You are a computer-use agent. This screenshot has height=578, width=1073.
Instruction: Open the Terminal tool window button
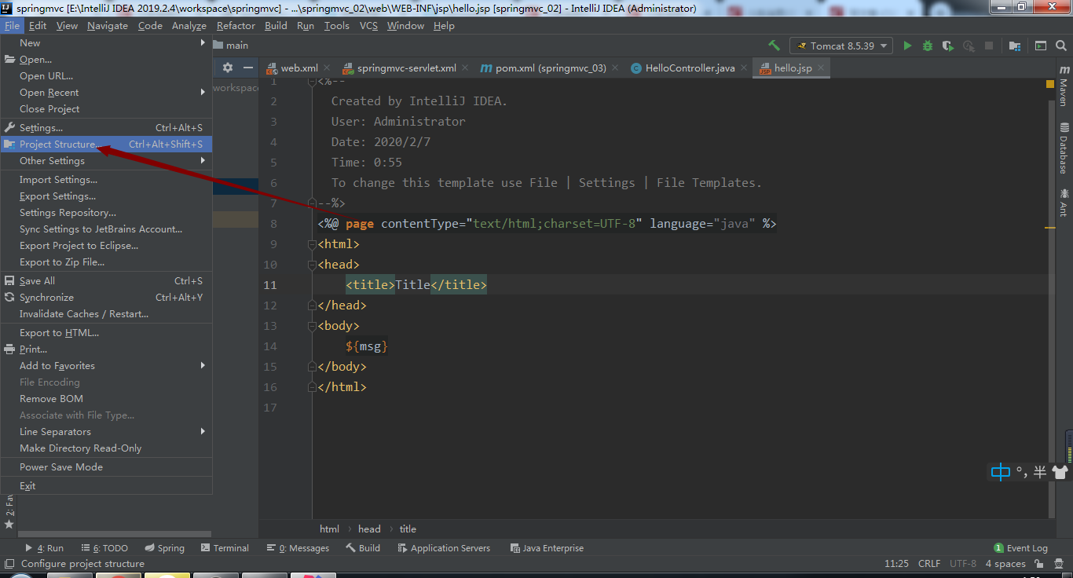(x=225, y=548)
